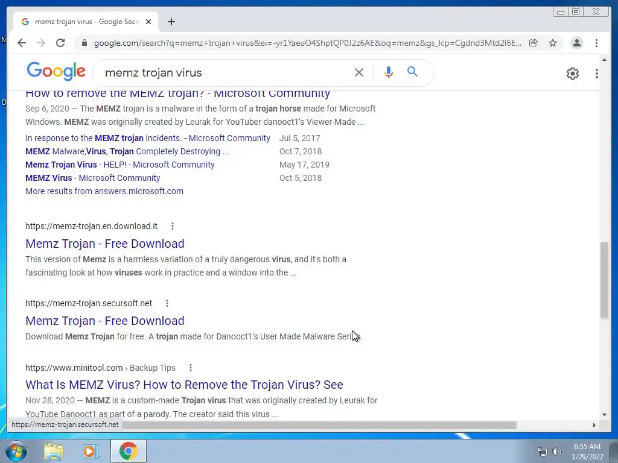This screenshot has width=618, height=463.
Task: Maximize the Chrome window
Action: tap(576, 12)
